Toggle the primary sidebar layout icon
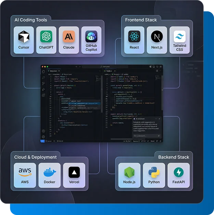214x215 pixels. pos(151,67)
